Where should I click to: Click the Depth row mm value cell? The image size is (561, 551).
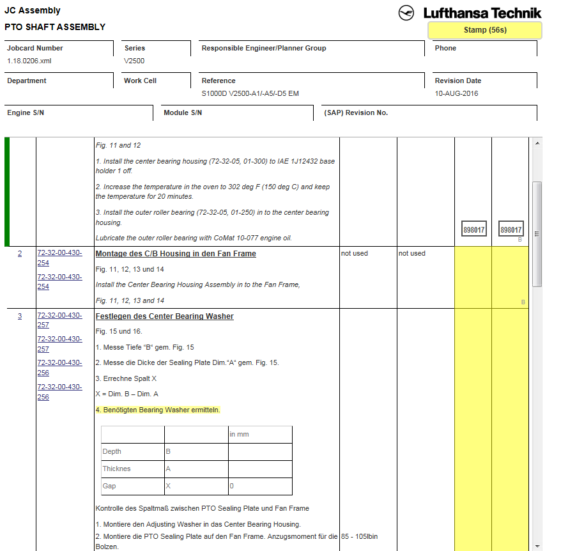259,452
